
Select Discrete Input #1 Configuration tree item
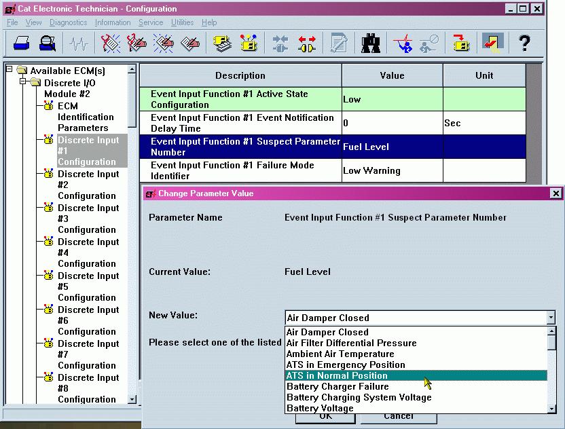coord(92,151)
